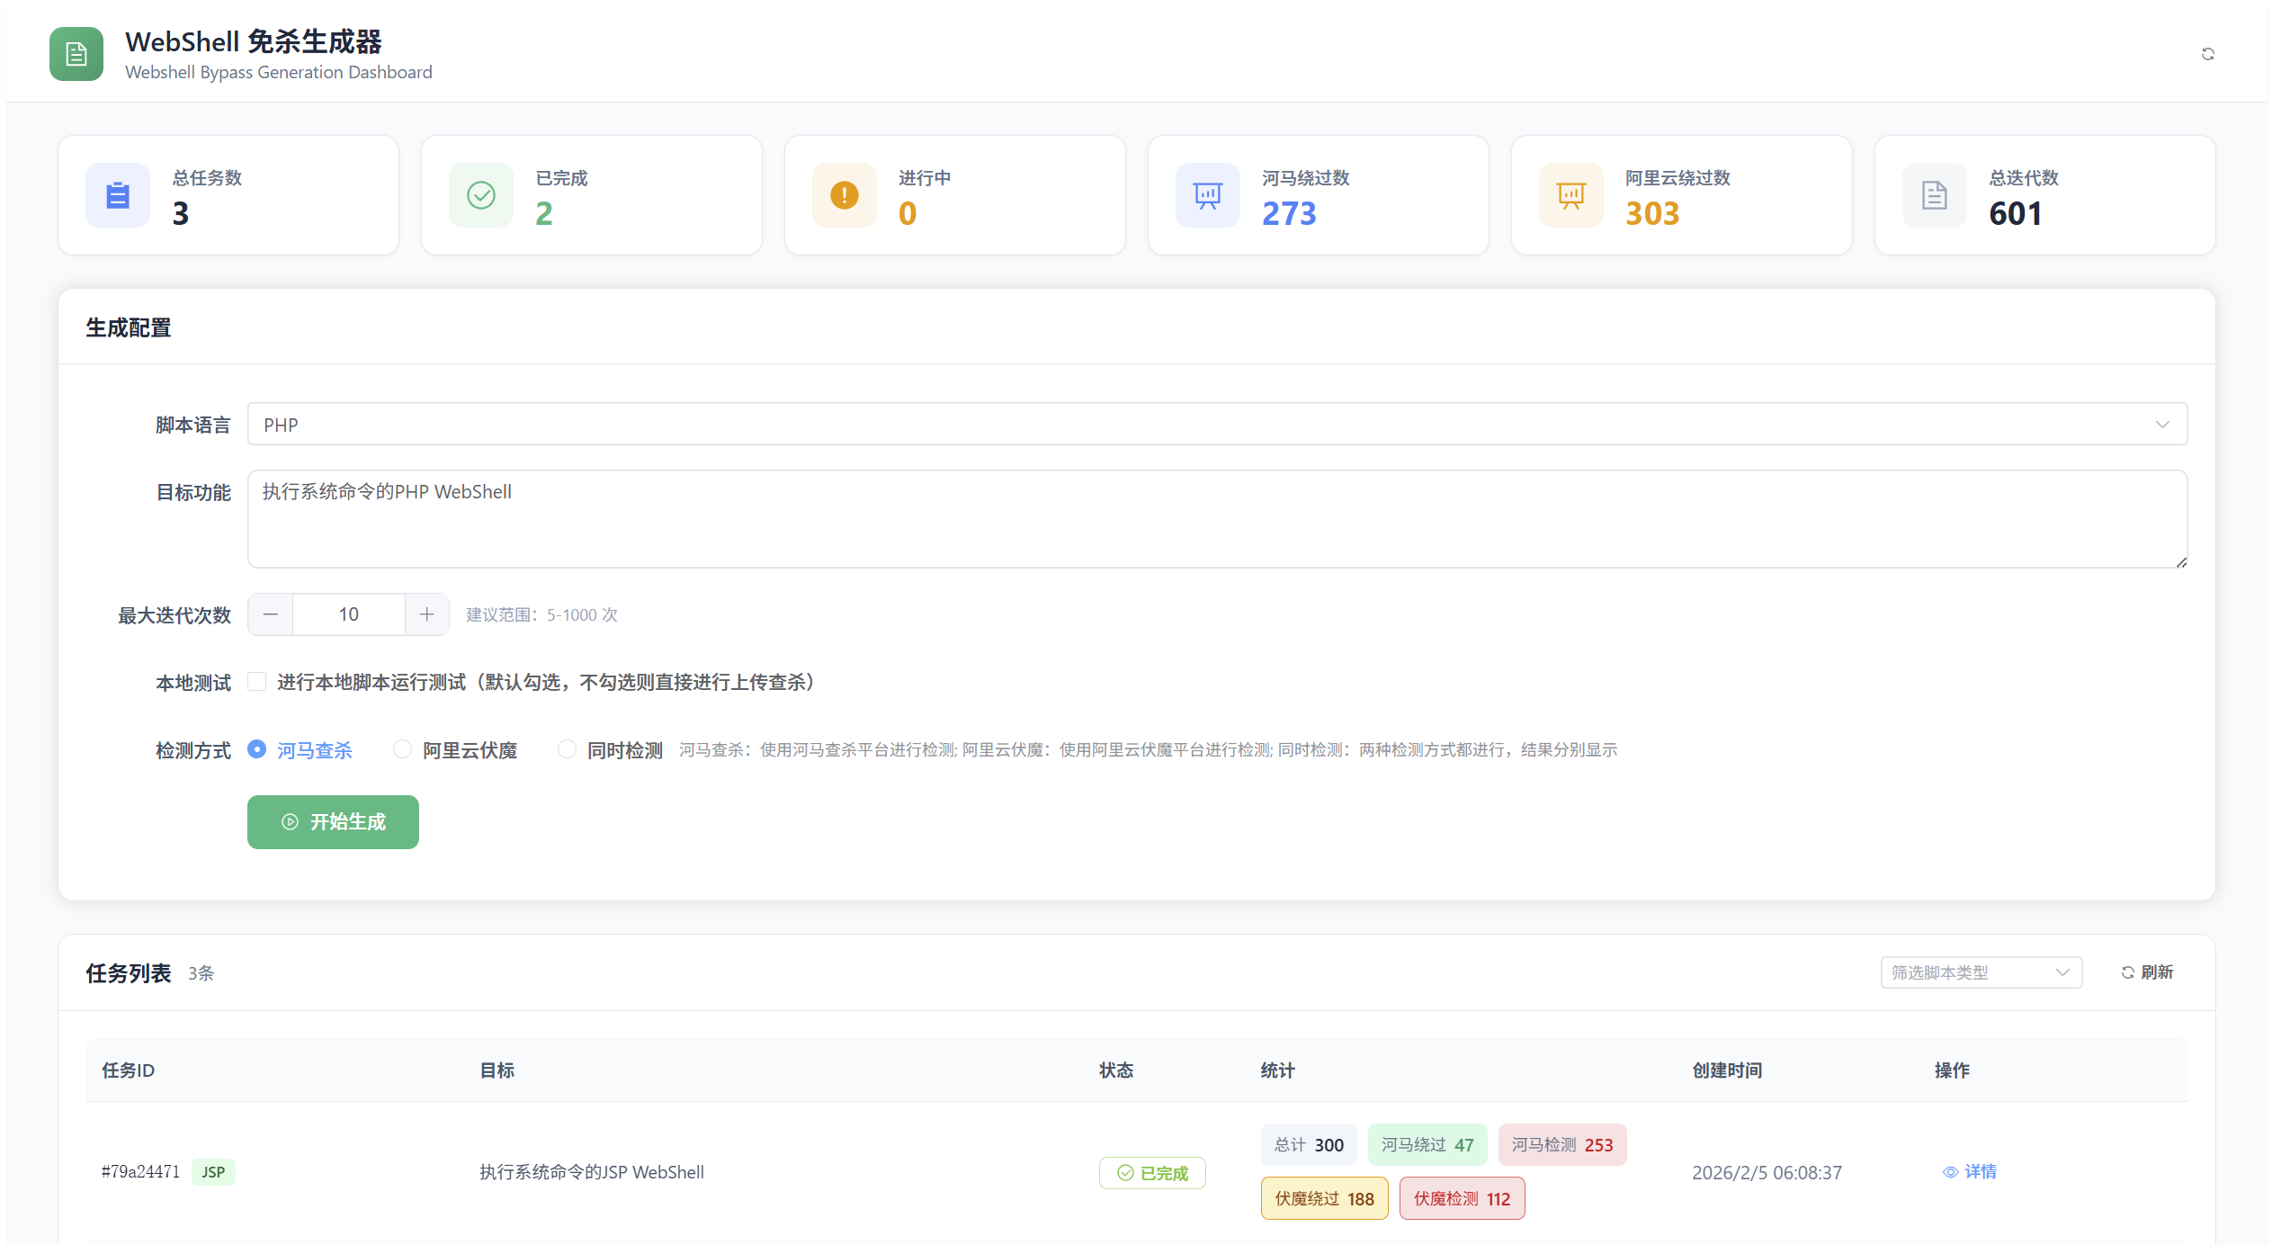Click the green WebShell logo icon
Image resolution: width=2272 pixels, height=1245 pixels.
(76, 54)
